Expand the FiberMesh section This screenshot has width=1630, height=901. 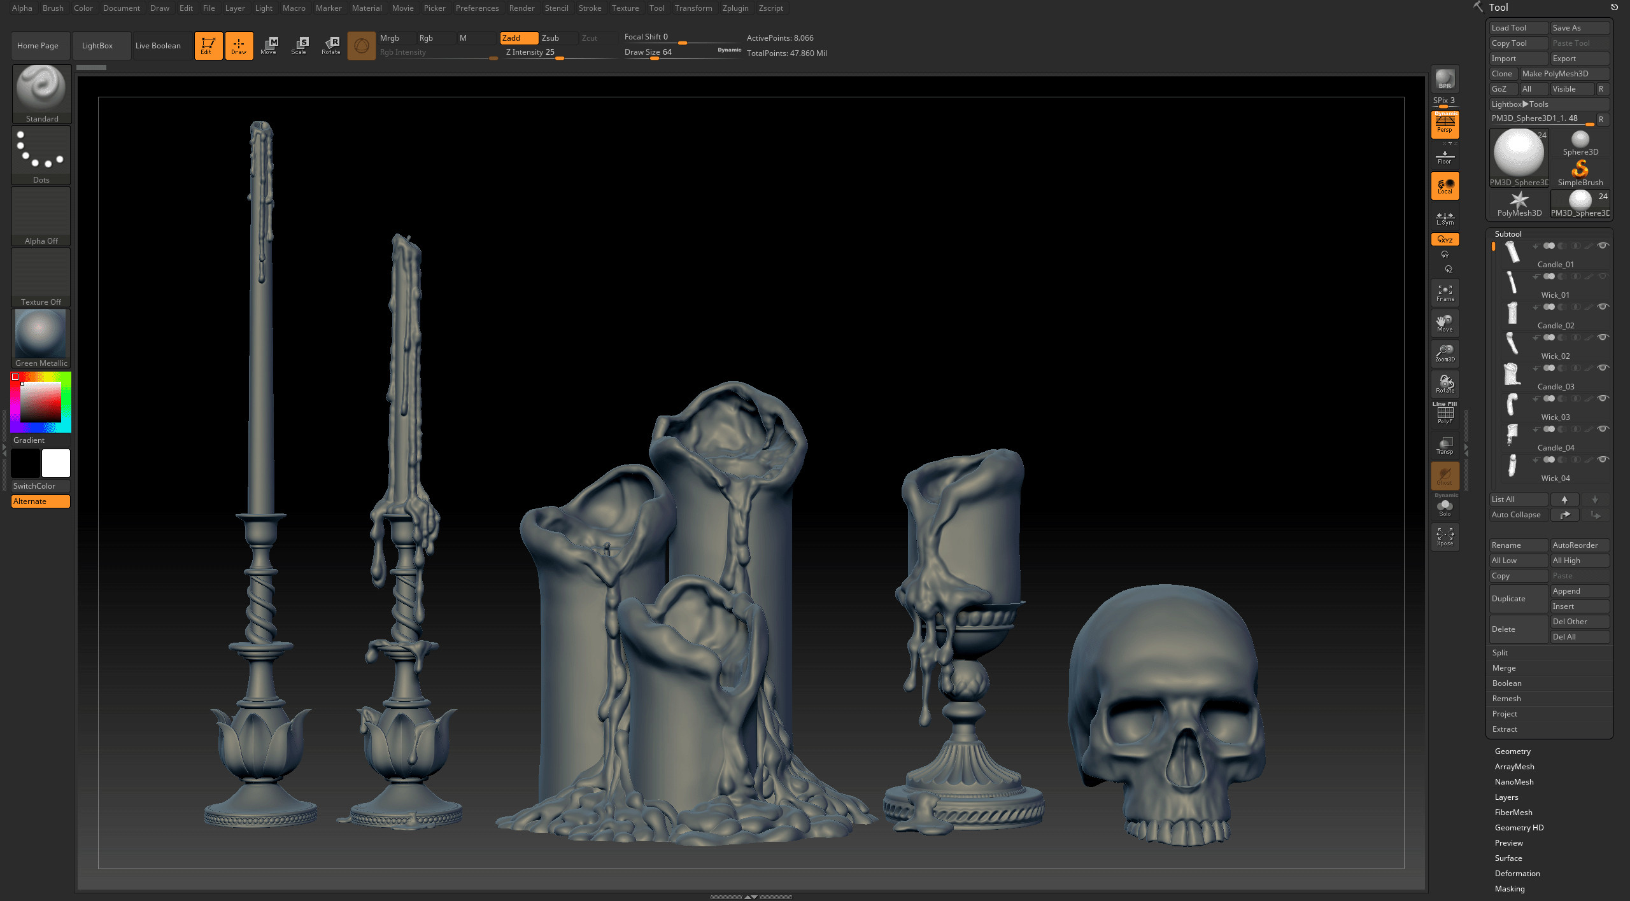coord(1513,813)
